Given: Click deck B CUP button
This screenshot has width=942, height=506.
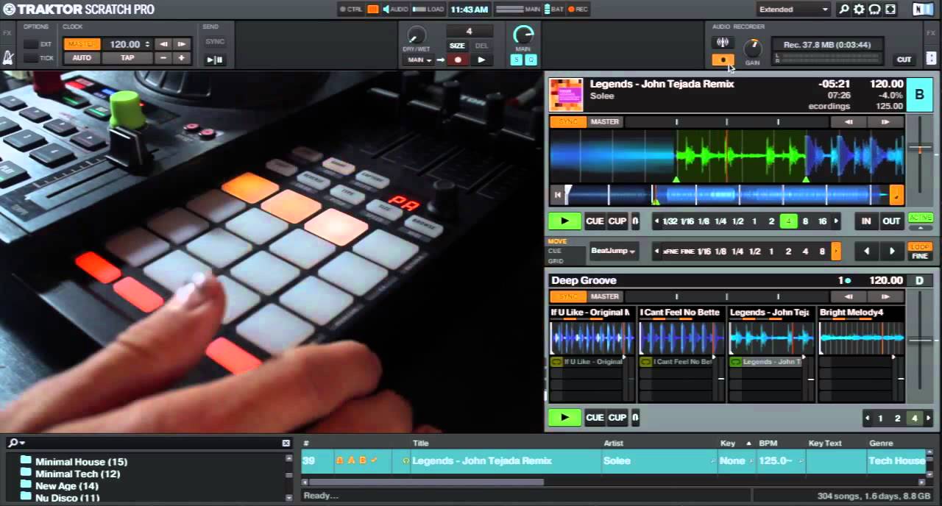Looking at the screenshot, I should pos(617,221).
